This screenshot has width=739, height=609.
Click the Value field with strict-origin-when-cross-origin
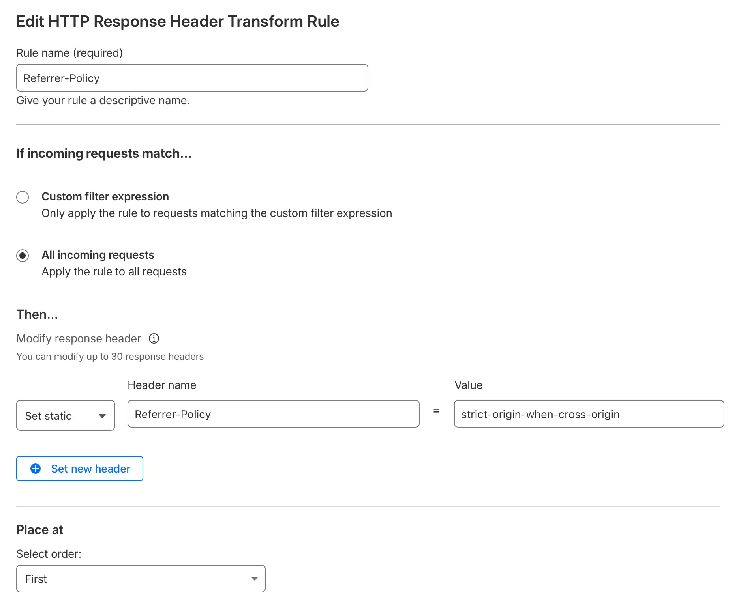589,414
